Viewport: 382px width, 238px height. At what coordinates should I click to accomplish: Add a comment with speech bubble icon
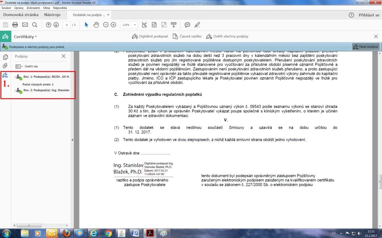point(187,25)
